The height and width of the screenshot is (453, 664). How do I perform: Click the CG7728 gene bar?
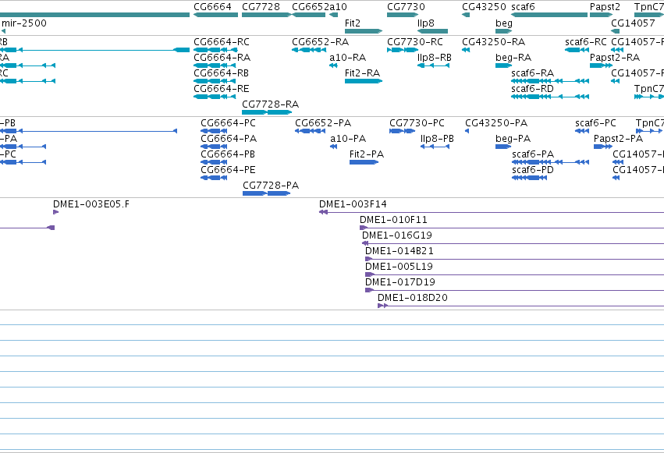coord(267,15)
